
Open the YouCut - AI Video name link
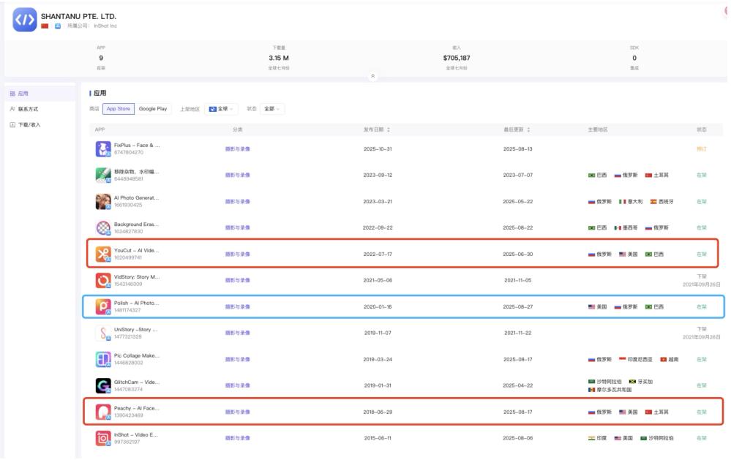pos(136,251)
